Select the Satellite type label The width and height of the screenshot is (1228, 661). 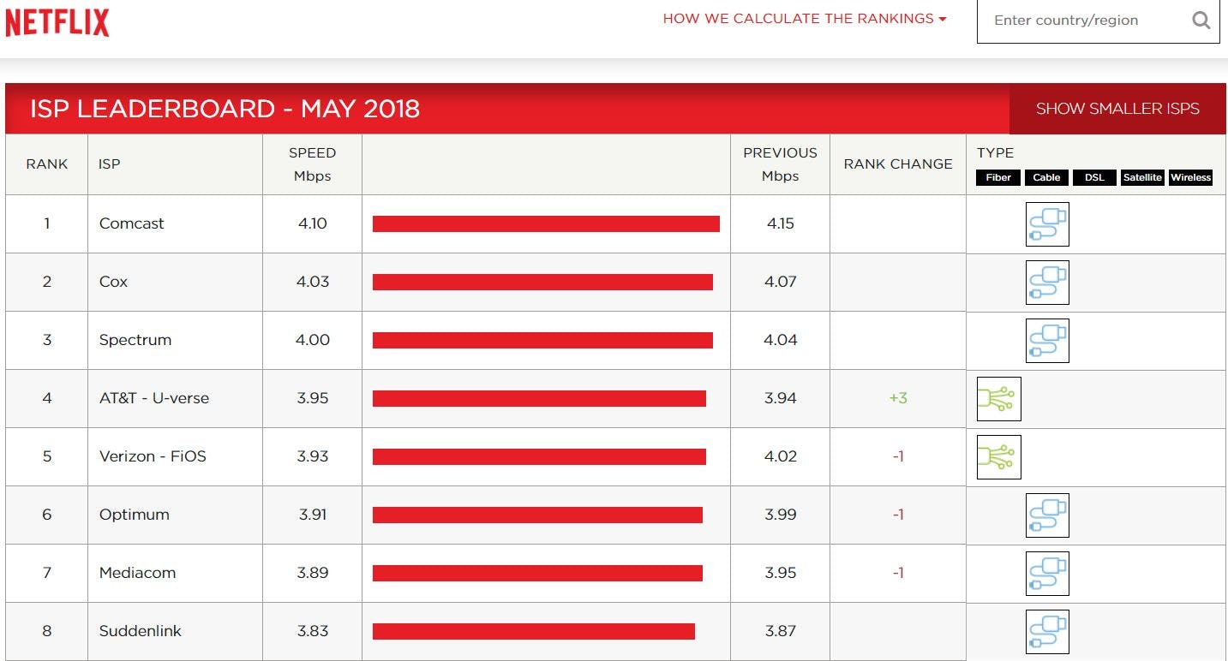[1142, 177]
